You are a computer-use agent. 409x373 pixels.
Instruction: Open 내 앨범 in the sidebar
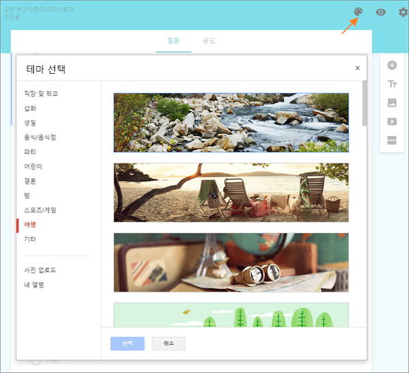33,284
